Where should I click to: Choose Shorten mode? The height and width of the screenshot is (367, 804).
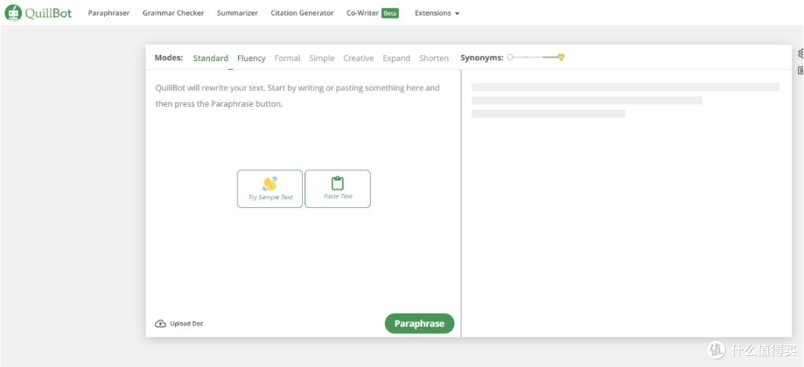pos(434,59)
